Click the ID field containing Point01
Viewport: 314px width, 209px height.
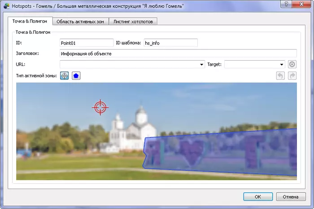[x=87, y=43]
